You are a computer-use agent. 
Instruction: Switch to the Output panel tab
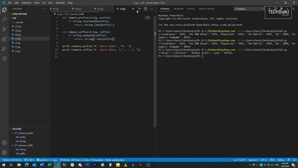pos(191,9)
